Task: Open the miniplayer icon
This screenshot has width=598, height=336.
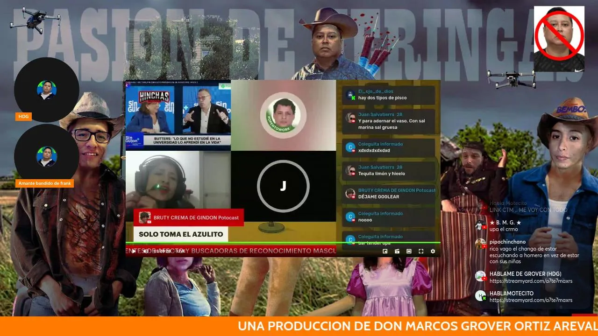Action: pos(385,251)
